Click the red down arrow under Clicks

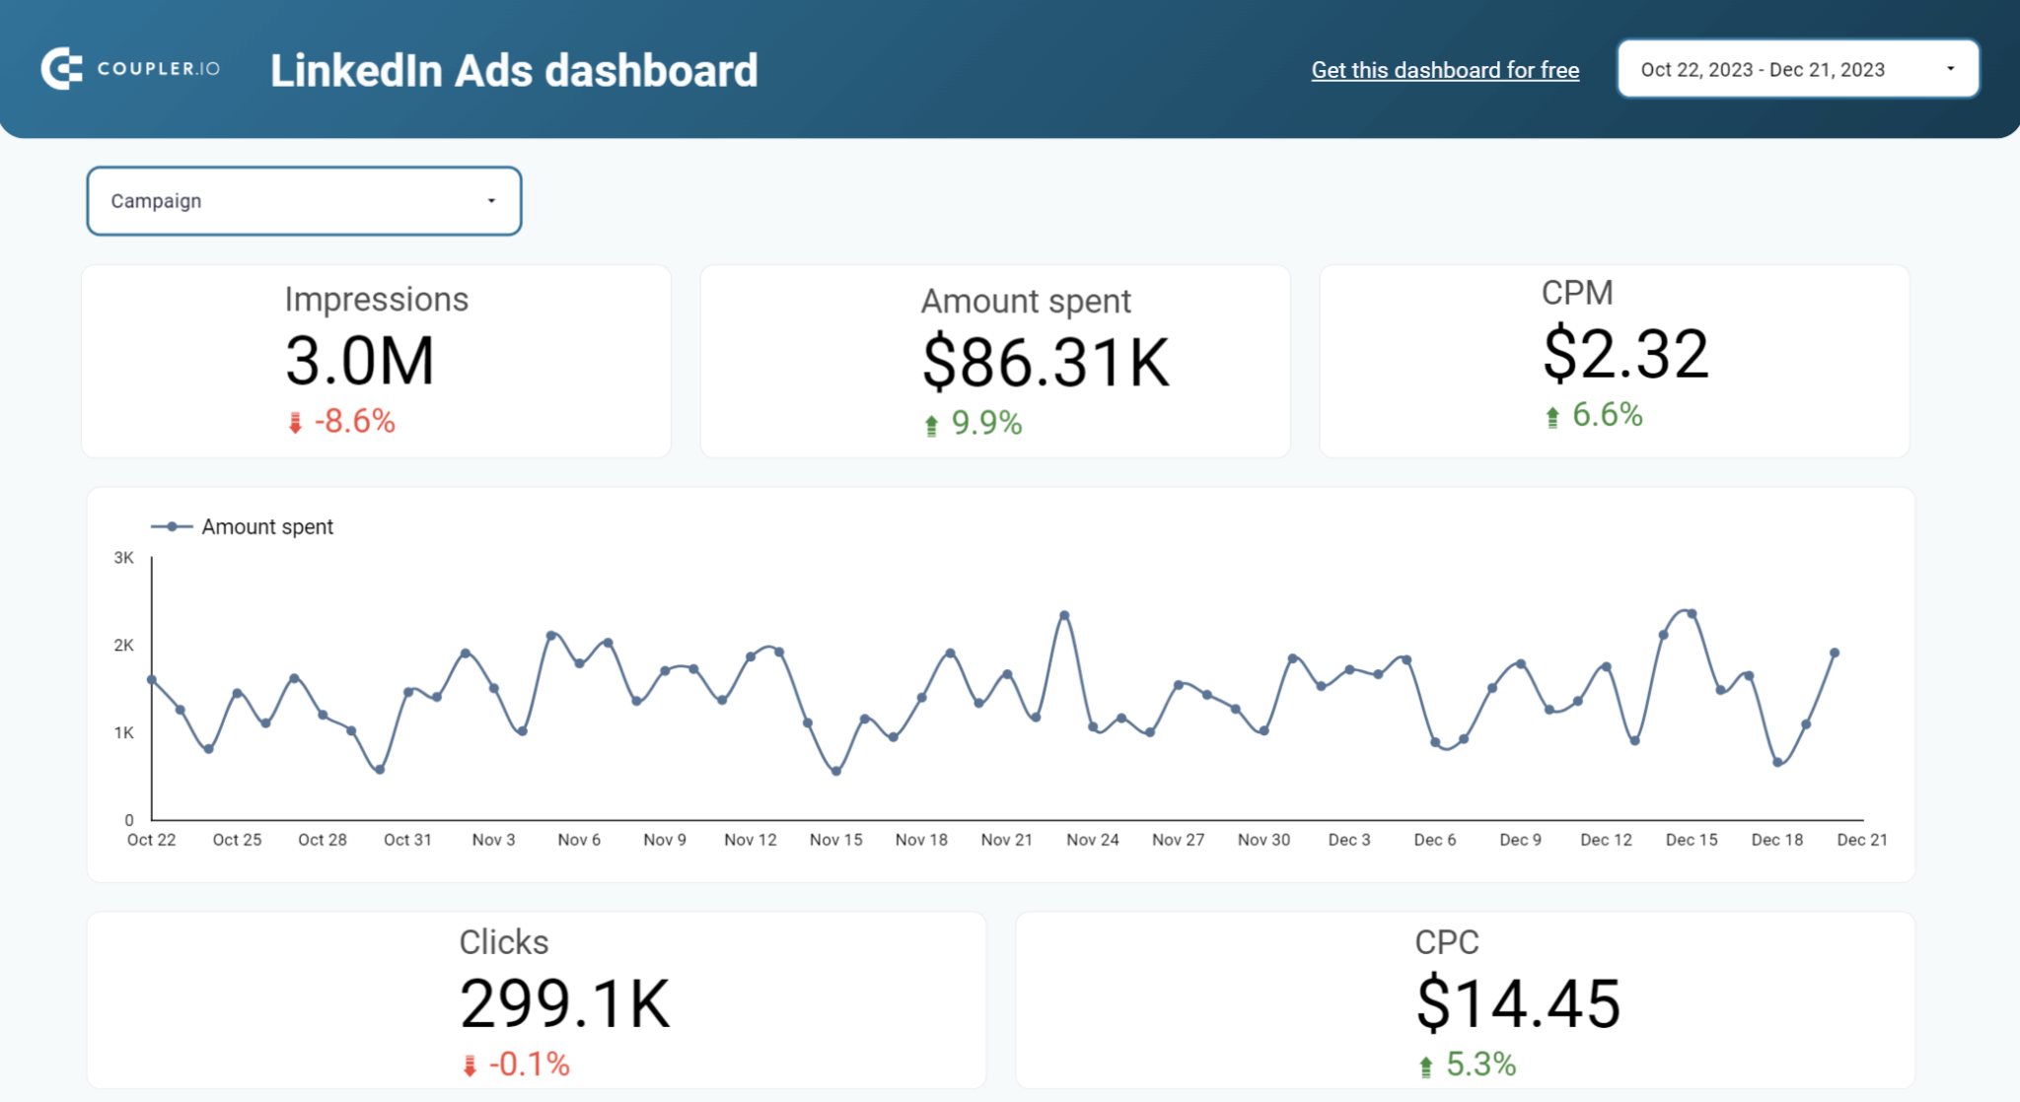(x=469, y=1065)
